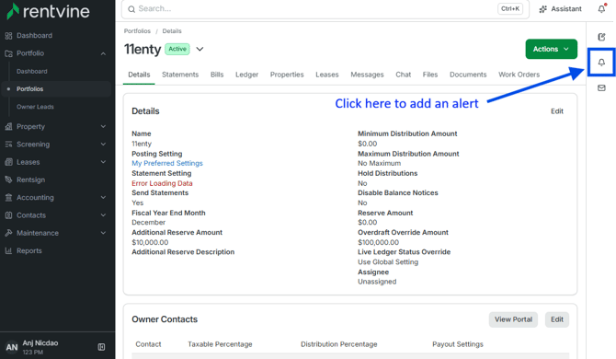Switch to the Ledger tab
Screen dimensions: 616x359
pos(246,75)
